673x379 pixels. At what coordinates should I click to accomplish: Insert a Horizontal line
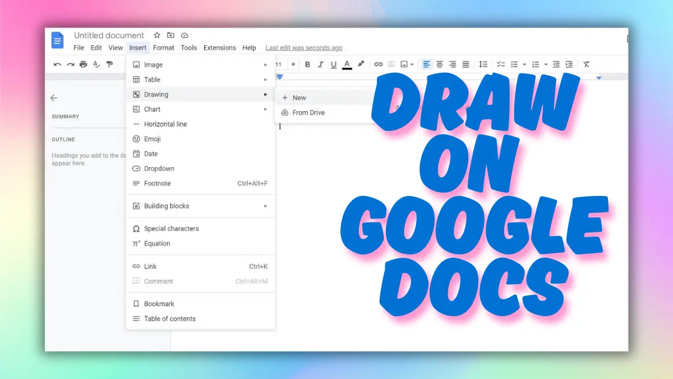pyautogui.click(x=201, y=124)
